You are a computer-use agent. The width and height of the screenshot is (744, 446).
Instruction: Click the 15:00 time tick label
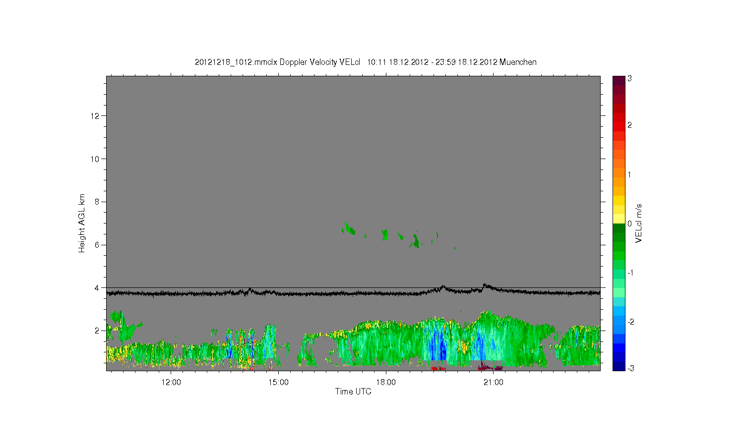click(279, 382)
